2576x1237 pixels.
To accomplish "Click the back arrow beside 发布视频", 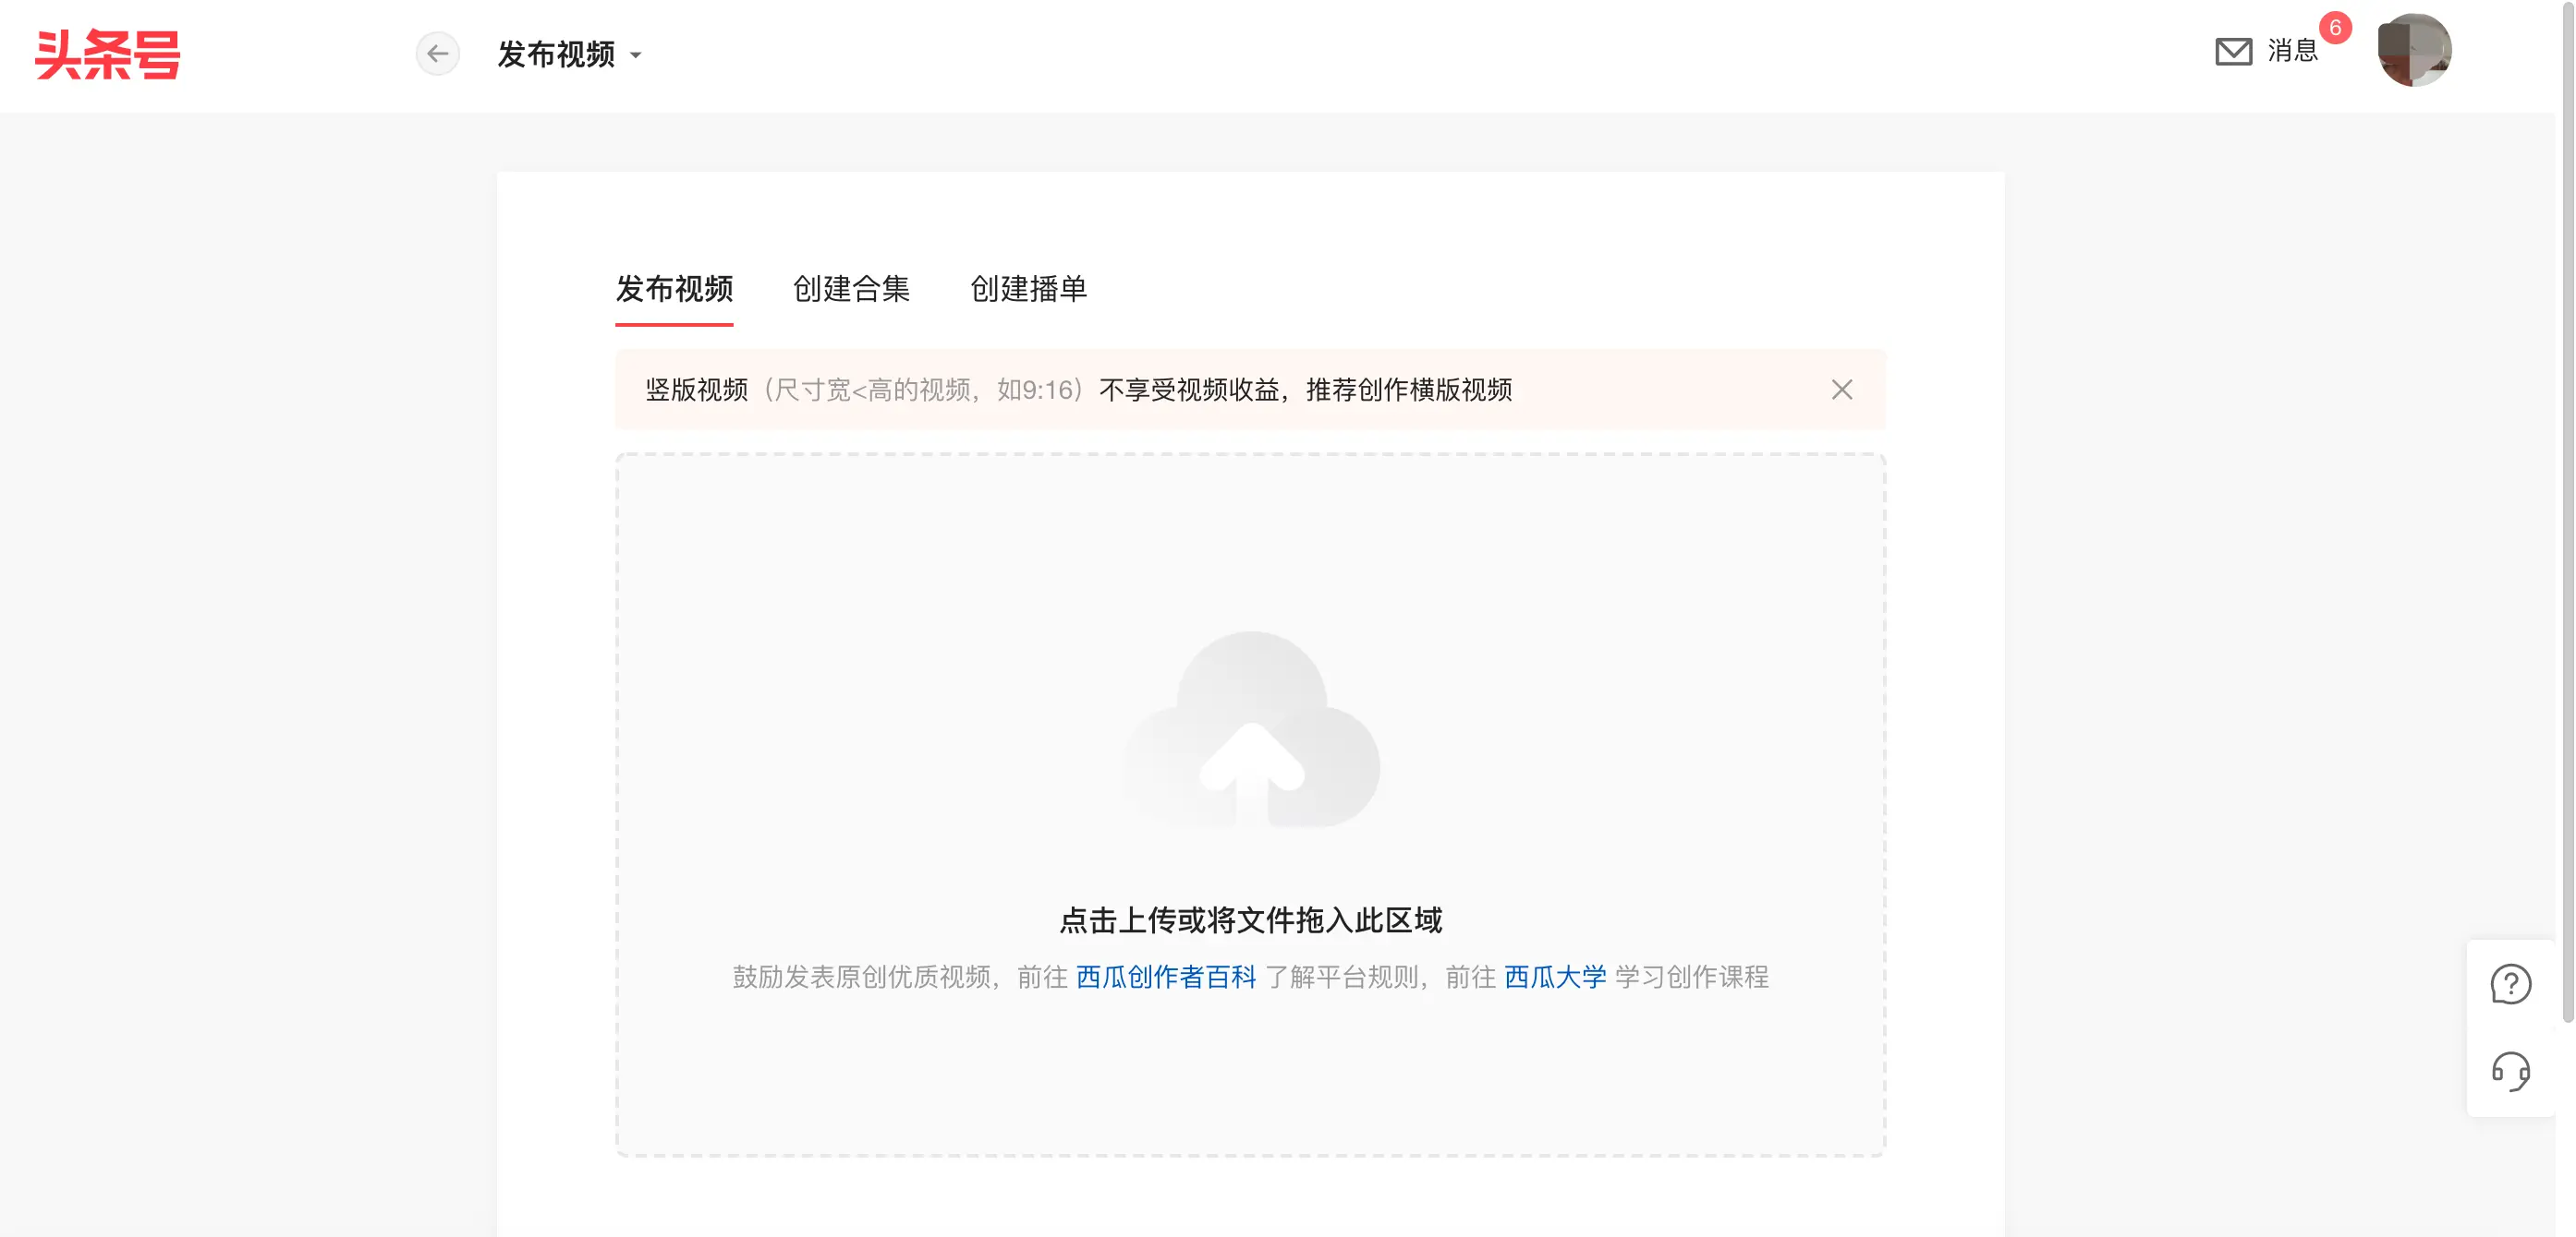I will coord(438,54).
